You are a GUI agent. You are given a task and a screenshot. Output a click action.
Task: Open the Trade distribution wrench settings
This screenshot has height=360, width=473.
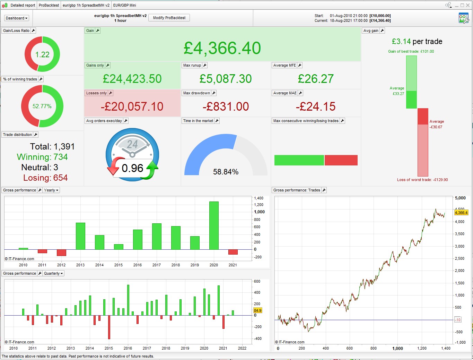point(36,135)
